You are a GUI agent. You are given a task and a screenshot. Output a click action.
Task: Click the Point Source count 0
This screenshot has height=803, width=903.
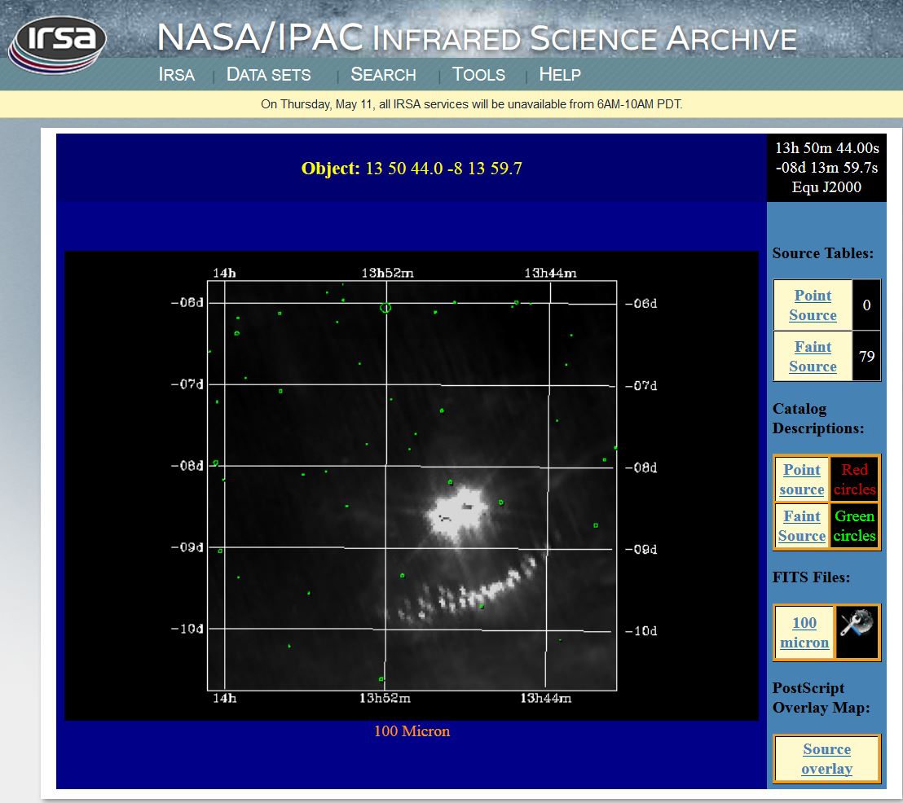tap(866, 305)
